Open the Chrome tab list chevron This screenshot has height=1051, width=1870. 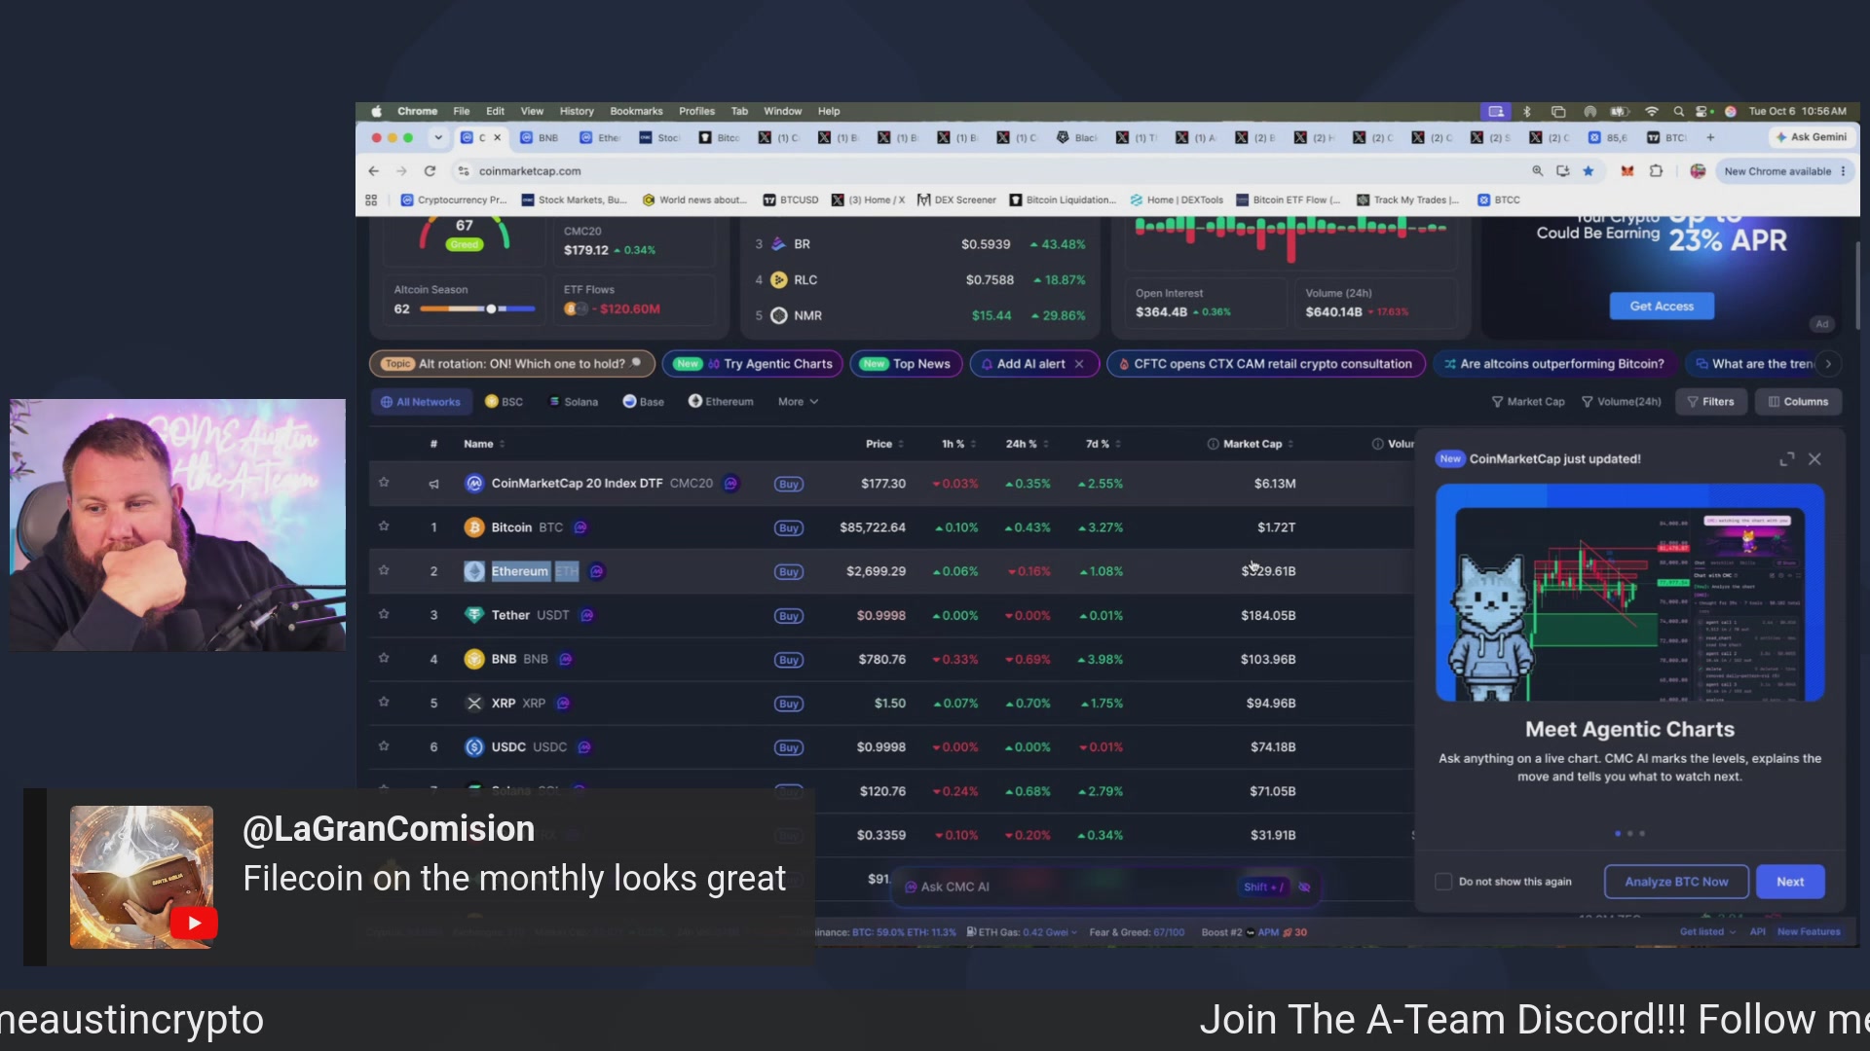point(438,137)
